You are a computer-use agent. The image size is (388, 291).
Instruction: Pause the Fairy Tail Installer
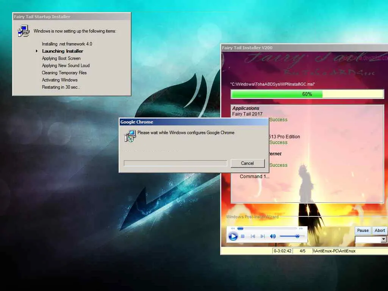363,230
